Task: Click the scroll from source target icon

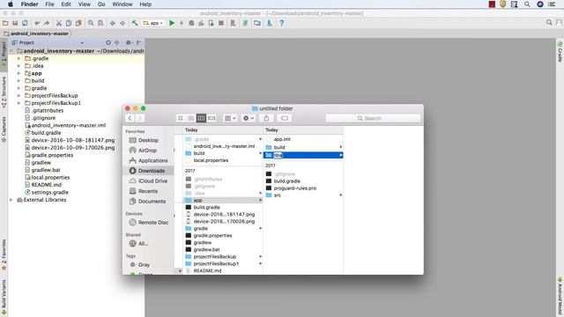Action: [108, 42]
